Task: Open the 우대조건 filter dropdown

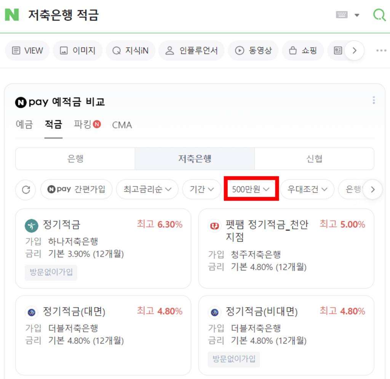Action: tap(307, 190)
